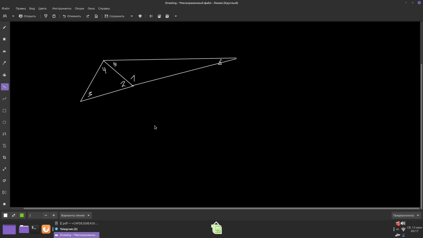Open the file manager folder in taskbar
Image resolution: width=423 pixels, height=238 pixels.
(24, 229)
